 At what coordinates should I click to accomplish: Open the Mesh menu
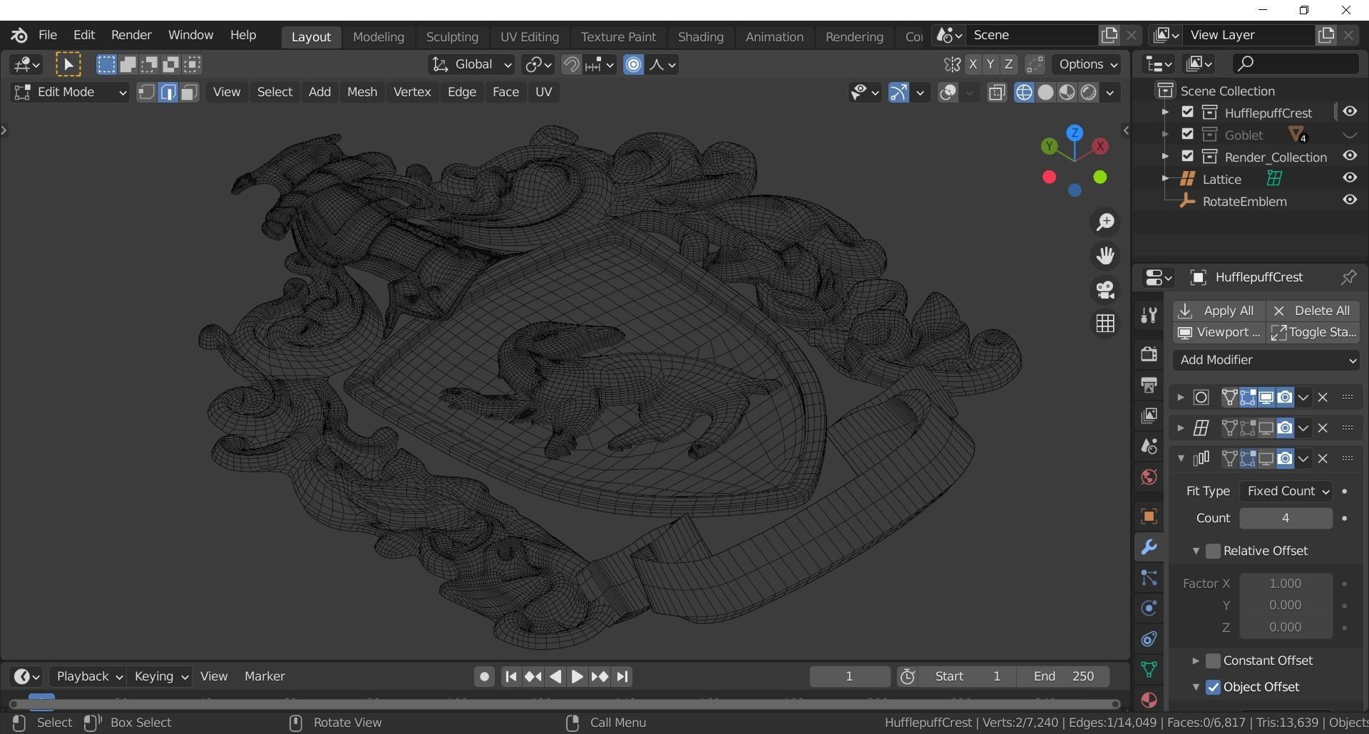click(x=362, y=93)
